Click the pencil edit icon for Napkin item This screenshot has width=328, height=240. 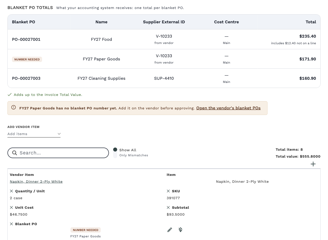coord(170,230)
